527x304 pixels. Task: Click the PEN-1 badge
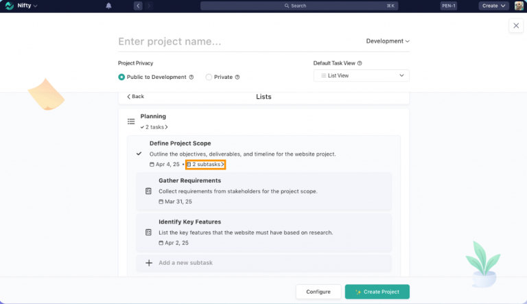coord(449,5)
